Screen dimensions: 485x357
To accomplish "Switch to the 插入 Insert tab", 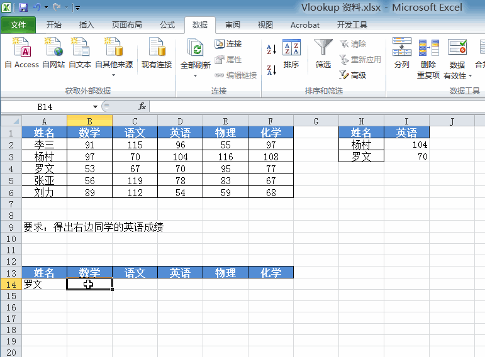I will [86, 25].
